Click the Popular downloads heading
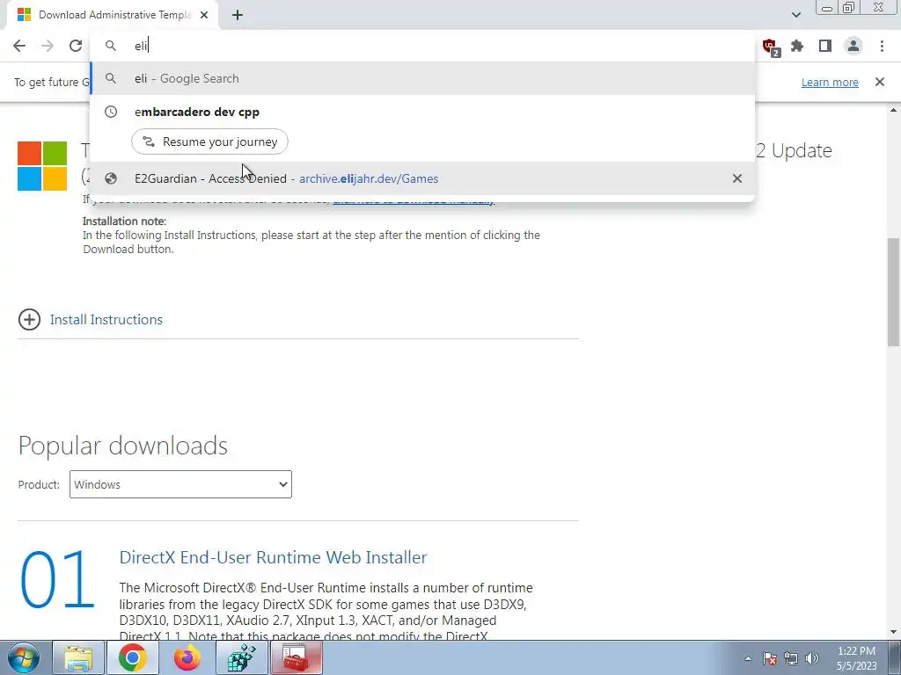 click(123, 446)
